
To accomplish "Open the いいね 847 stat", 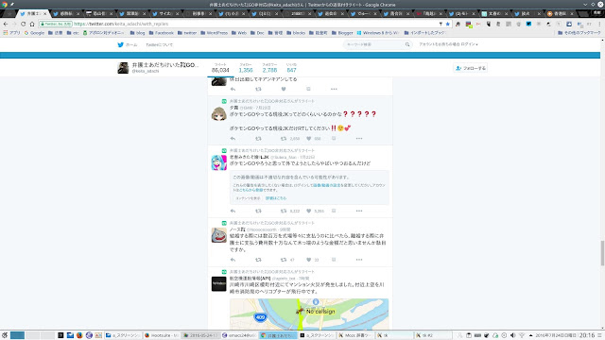I will point(291,68).
